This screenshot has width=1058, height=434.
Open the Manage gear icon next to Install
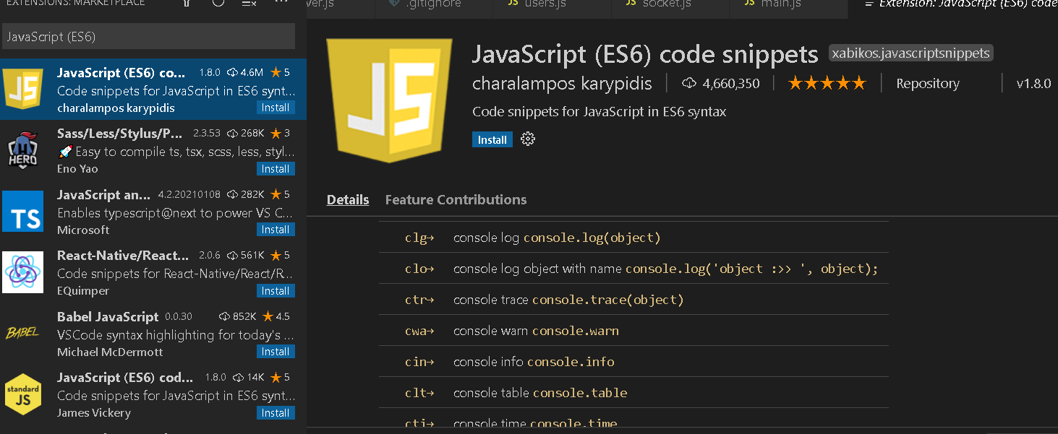528,139
